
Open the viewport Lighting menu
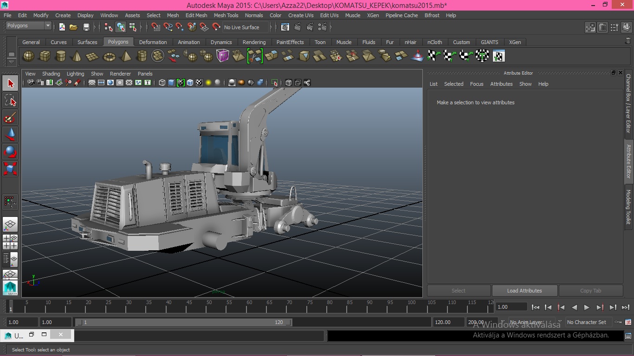(75, 74)
